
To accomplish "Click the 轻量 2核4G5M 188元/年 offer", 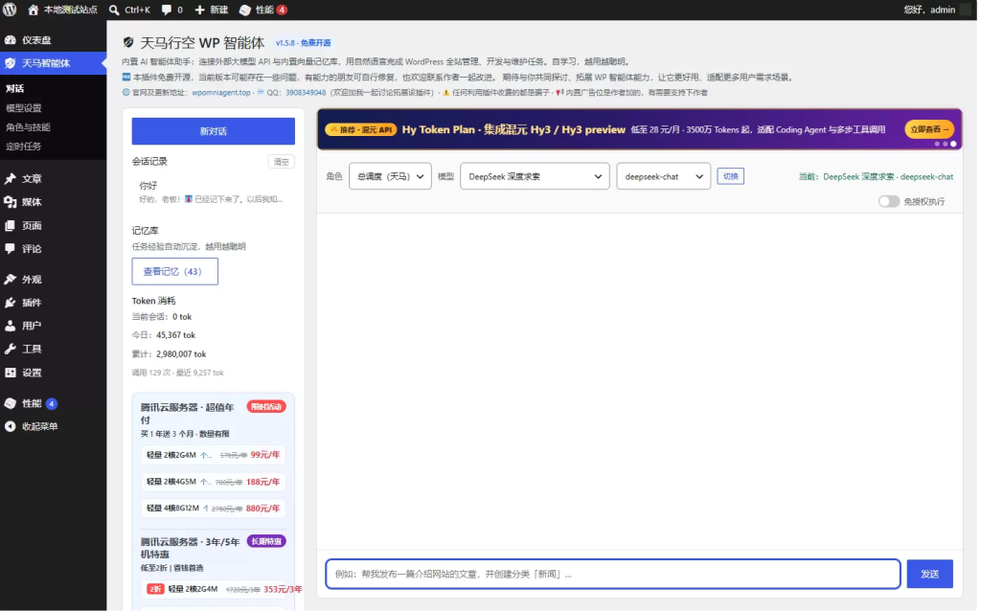I will point(214,482).
